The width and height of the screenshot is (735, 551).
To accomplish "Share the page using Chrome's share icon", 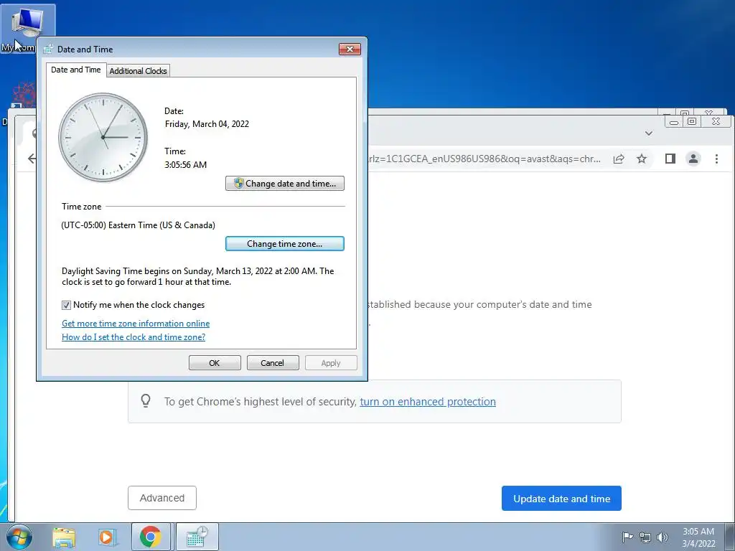I will click(x=619, y=159).
